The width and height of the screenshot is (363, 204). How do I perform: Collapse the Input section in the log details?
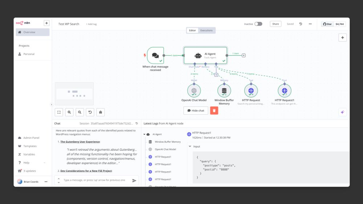190,146
